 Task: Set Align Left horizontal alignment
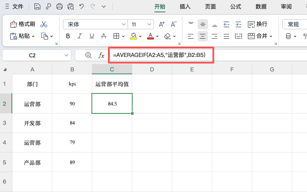click(x=190, y=36)
